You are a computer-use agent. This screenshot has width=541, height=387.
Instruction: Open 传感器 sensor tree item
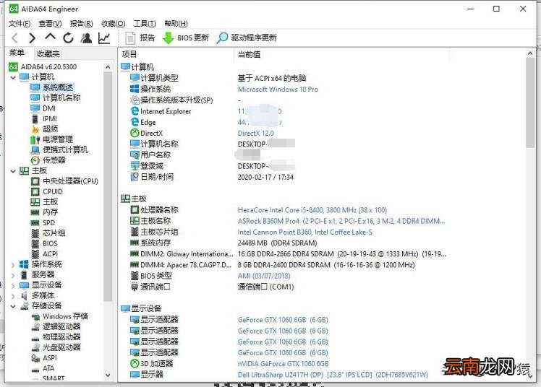click(48, 160)
